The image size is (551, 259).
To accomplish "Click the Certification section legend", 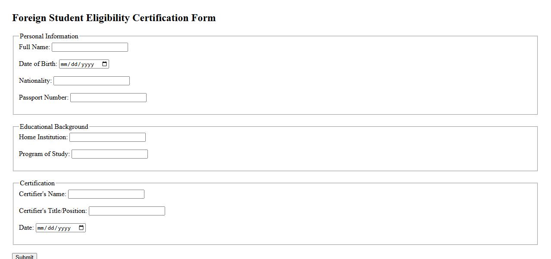I will 37,183.
